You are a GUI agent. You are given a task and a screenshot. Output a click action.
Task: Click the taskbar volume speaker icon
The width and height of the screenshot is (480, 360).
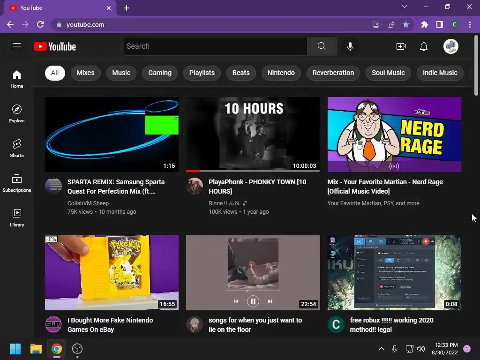421,349
